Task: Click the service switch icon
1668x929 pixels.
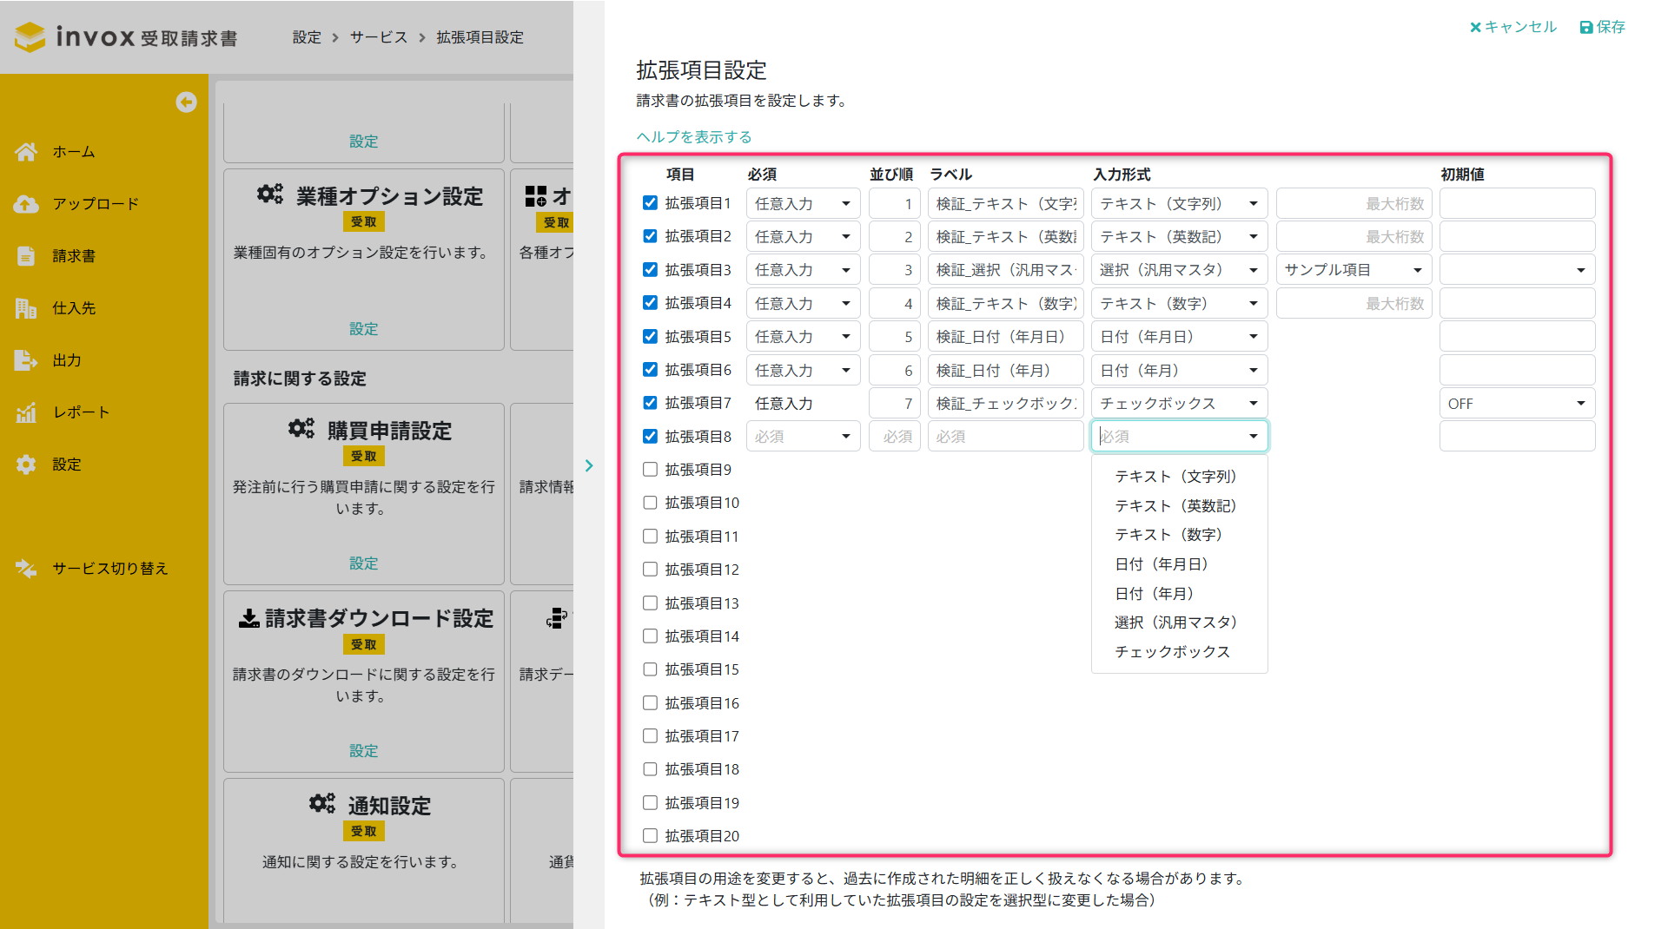Action: point(26,569)
